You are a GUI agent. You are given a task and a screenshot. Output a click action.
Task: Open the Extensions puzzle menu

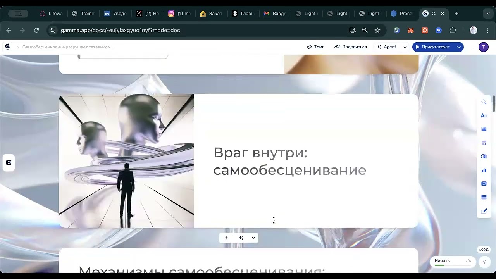(x=453, y=30)
